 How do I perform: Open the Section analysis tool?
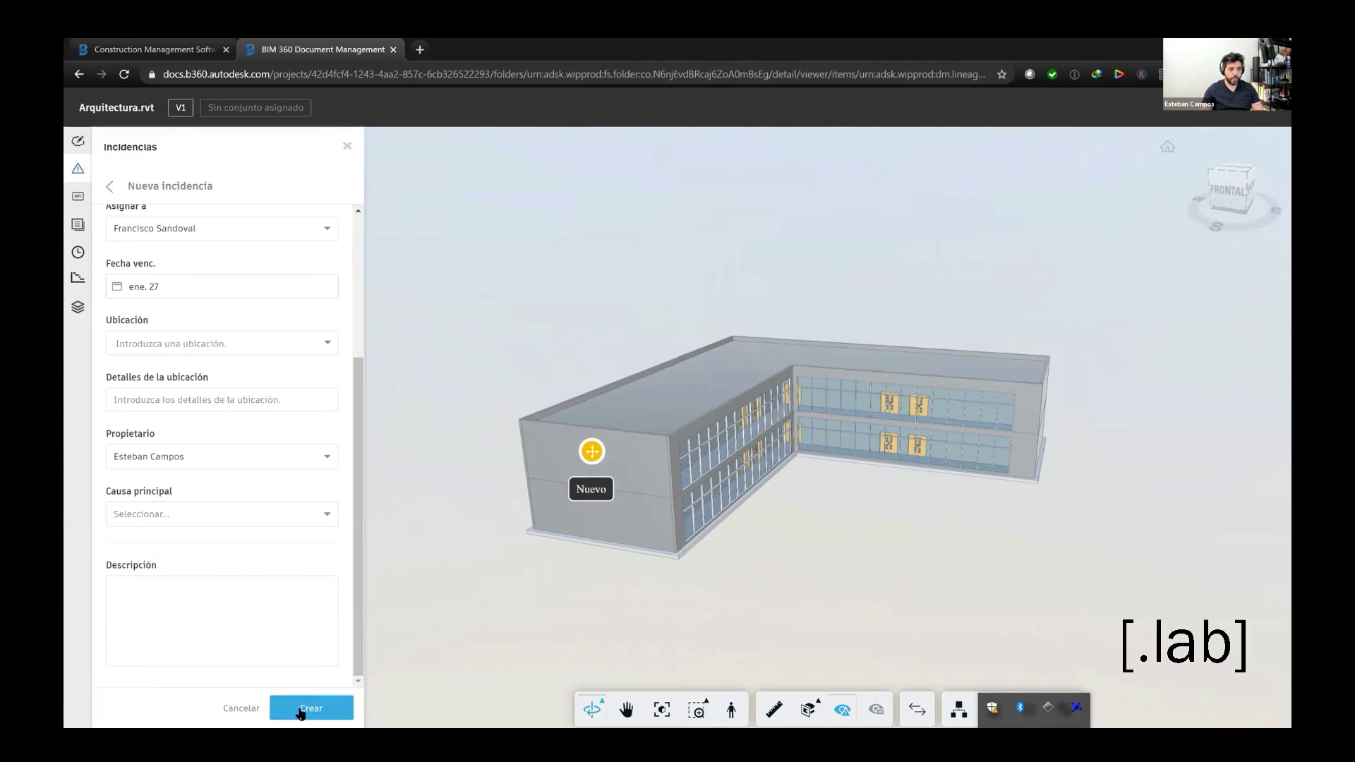(809, 709)
